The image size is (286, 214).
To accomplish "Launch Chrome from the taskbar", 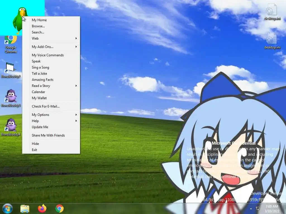I will [59, 208].
